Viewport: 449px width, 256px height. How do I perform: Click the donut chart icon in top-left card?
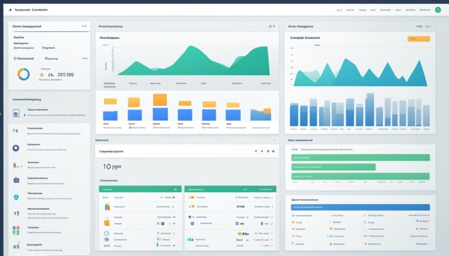tap(24, 74)
